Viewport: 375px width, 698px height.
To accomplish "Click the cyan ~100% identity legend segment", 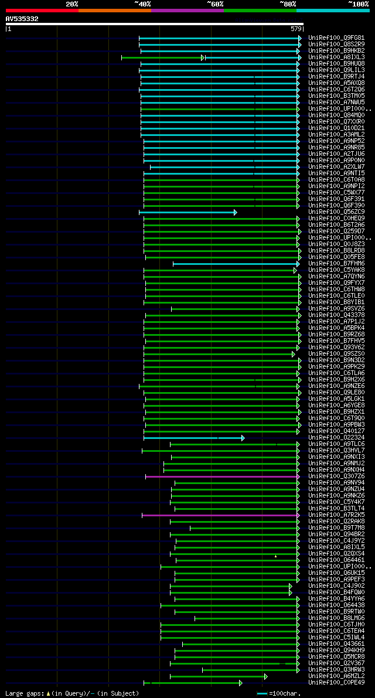I will click(333, 10).
